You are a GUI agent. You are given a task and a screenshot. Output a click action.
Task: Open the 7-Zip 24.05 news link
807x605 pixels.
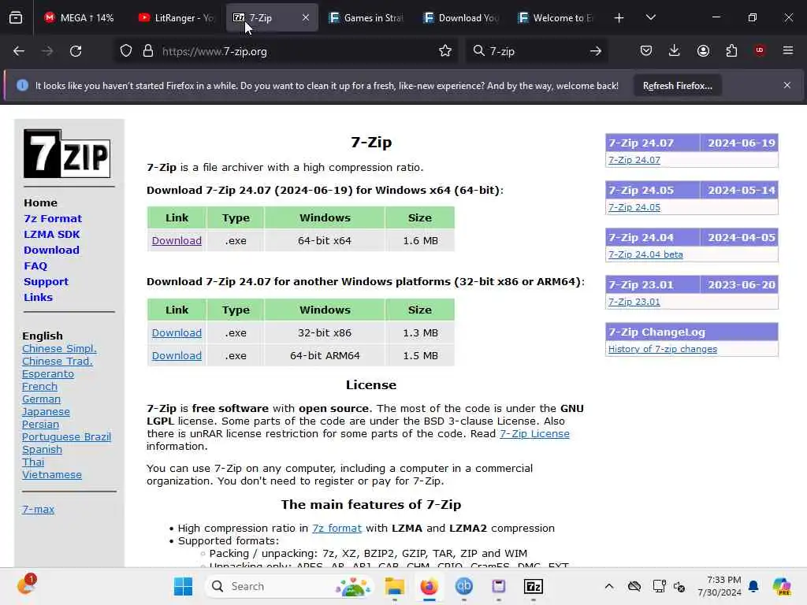(634, 207)
